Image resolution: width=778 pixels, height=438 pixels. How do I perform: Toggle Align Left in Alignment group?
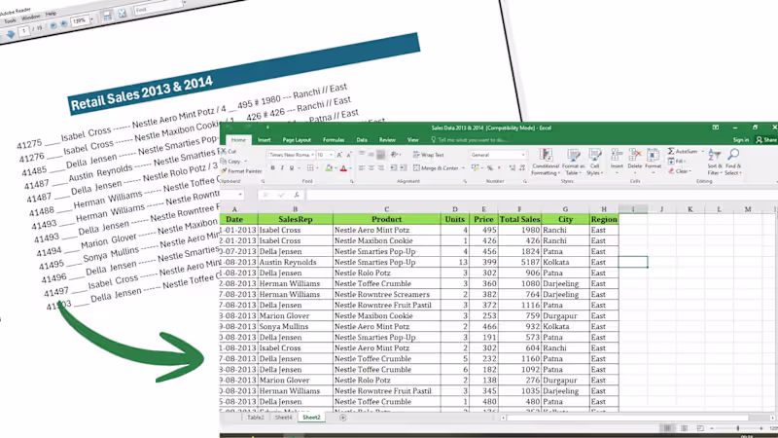362,168
